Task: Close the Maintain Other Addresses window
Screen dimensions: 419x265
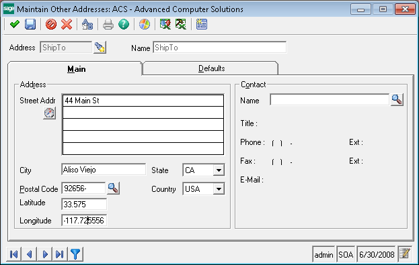Action: [405, 9]
